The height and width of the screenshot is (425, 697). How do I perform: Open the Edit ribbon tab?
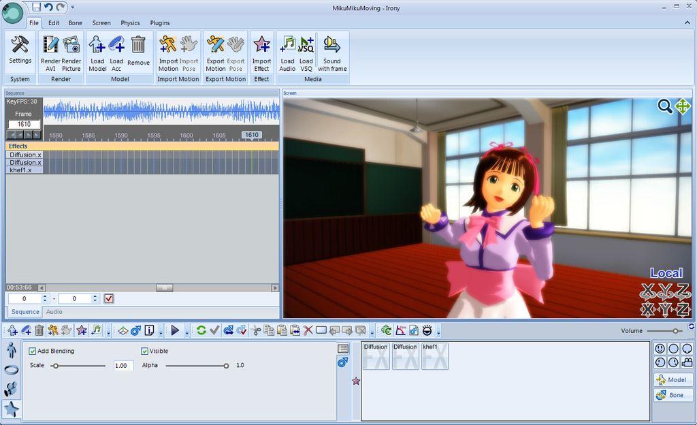click(54, 22)
